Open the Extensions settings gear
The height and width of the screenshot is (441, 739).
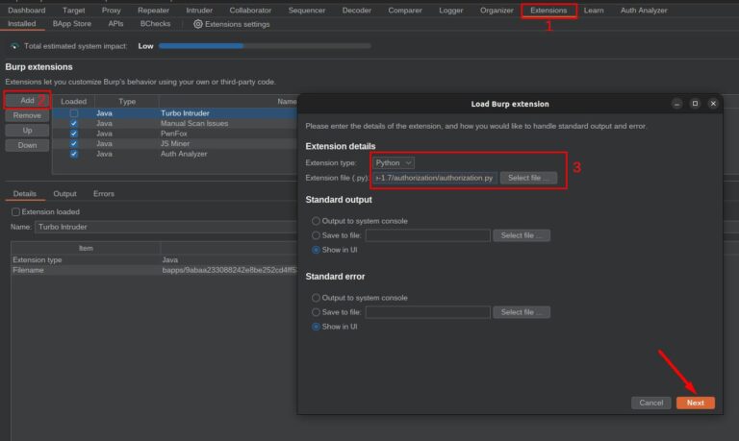point(198,24)
